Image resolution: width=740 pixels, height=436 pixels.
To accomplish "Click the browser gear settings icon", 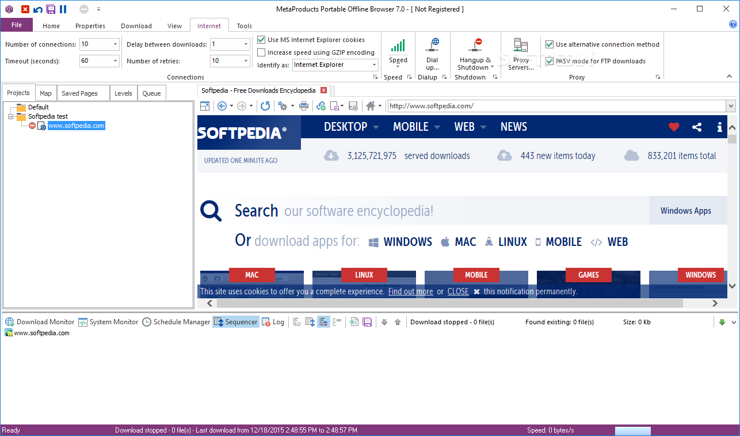I will pos(283,106).
